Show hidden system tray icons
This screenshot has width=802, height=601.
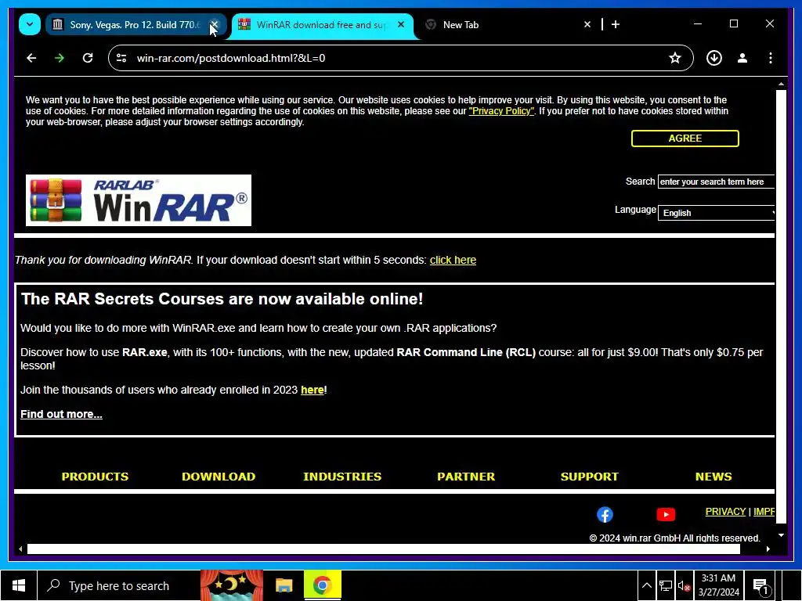pyautogui.click(x=646, y=585)
